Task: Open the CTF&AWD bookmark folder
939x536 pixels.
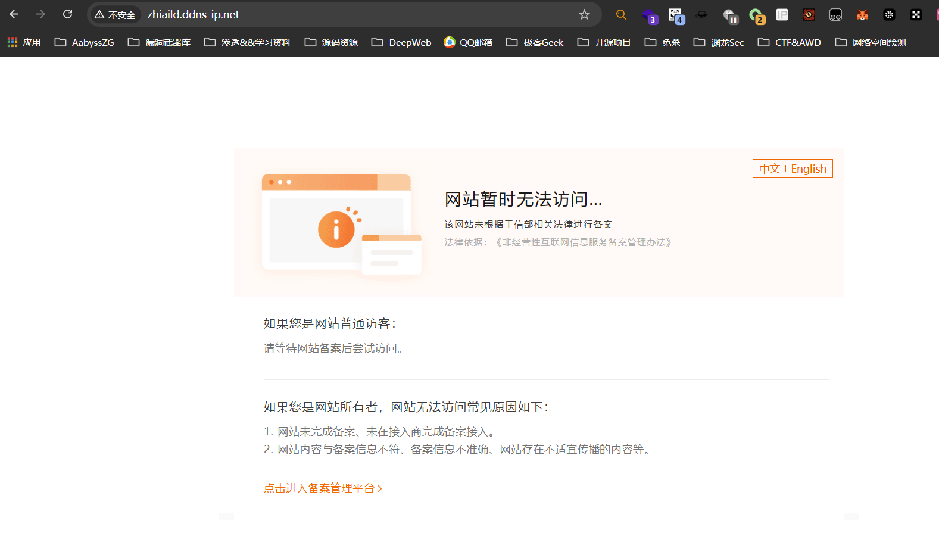Action: [x=789, y=42]
